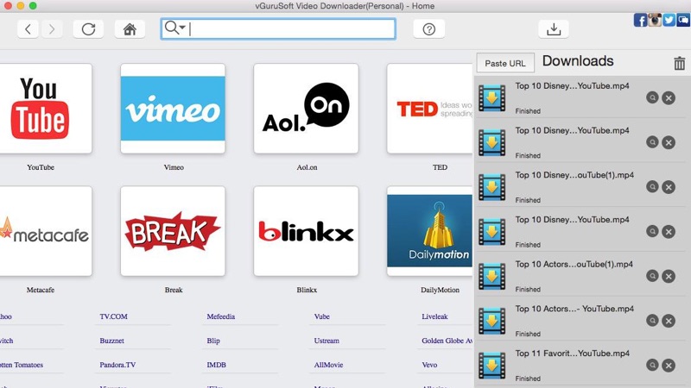Remove Top 10 Actors...- YouTube.mp4 from downloads
The width and height of the screenshot is (691, 388).
coord(669,321)
